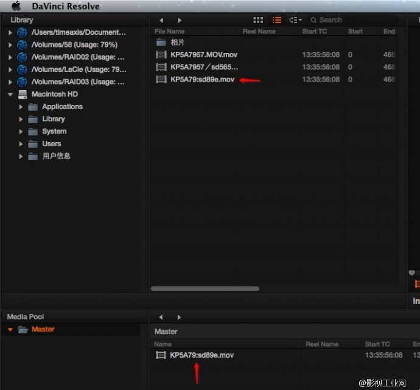Screen dimensions: 420x390
Task: Open the browser options dropdown menu
Action: (296, 20)
